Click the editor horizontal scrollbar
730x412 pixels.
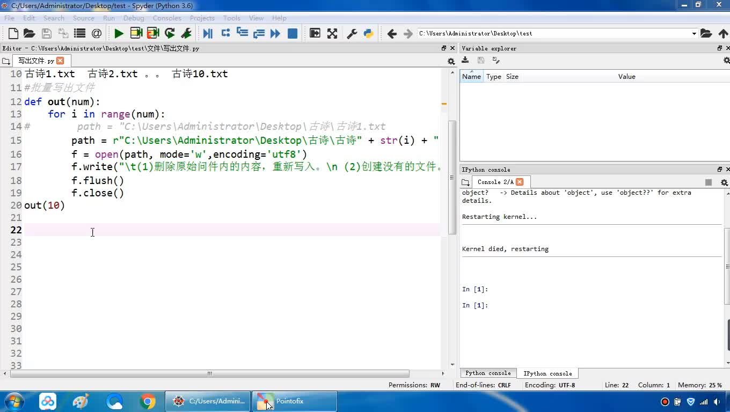pos(209,373)
